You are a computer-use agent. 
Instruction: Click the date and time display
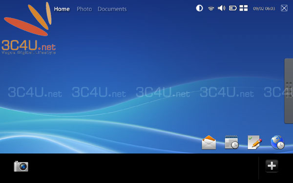(x=264, y=9)
